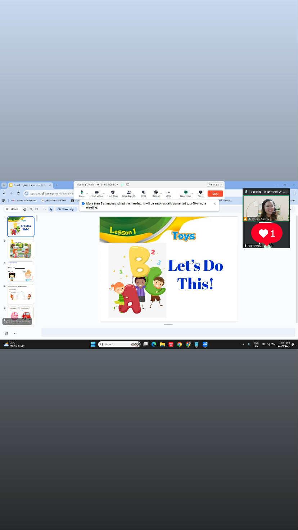Viewport: 298px width, 530px height.
Task: Click Stop Video camera icon
Action: (97, 193)
